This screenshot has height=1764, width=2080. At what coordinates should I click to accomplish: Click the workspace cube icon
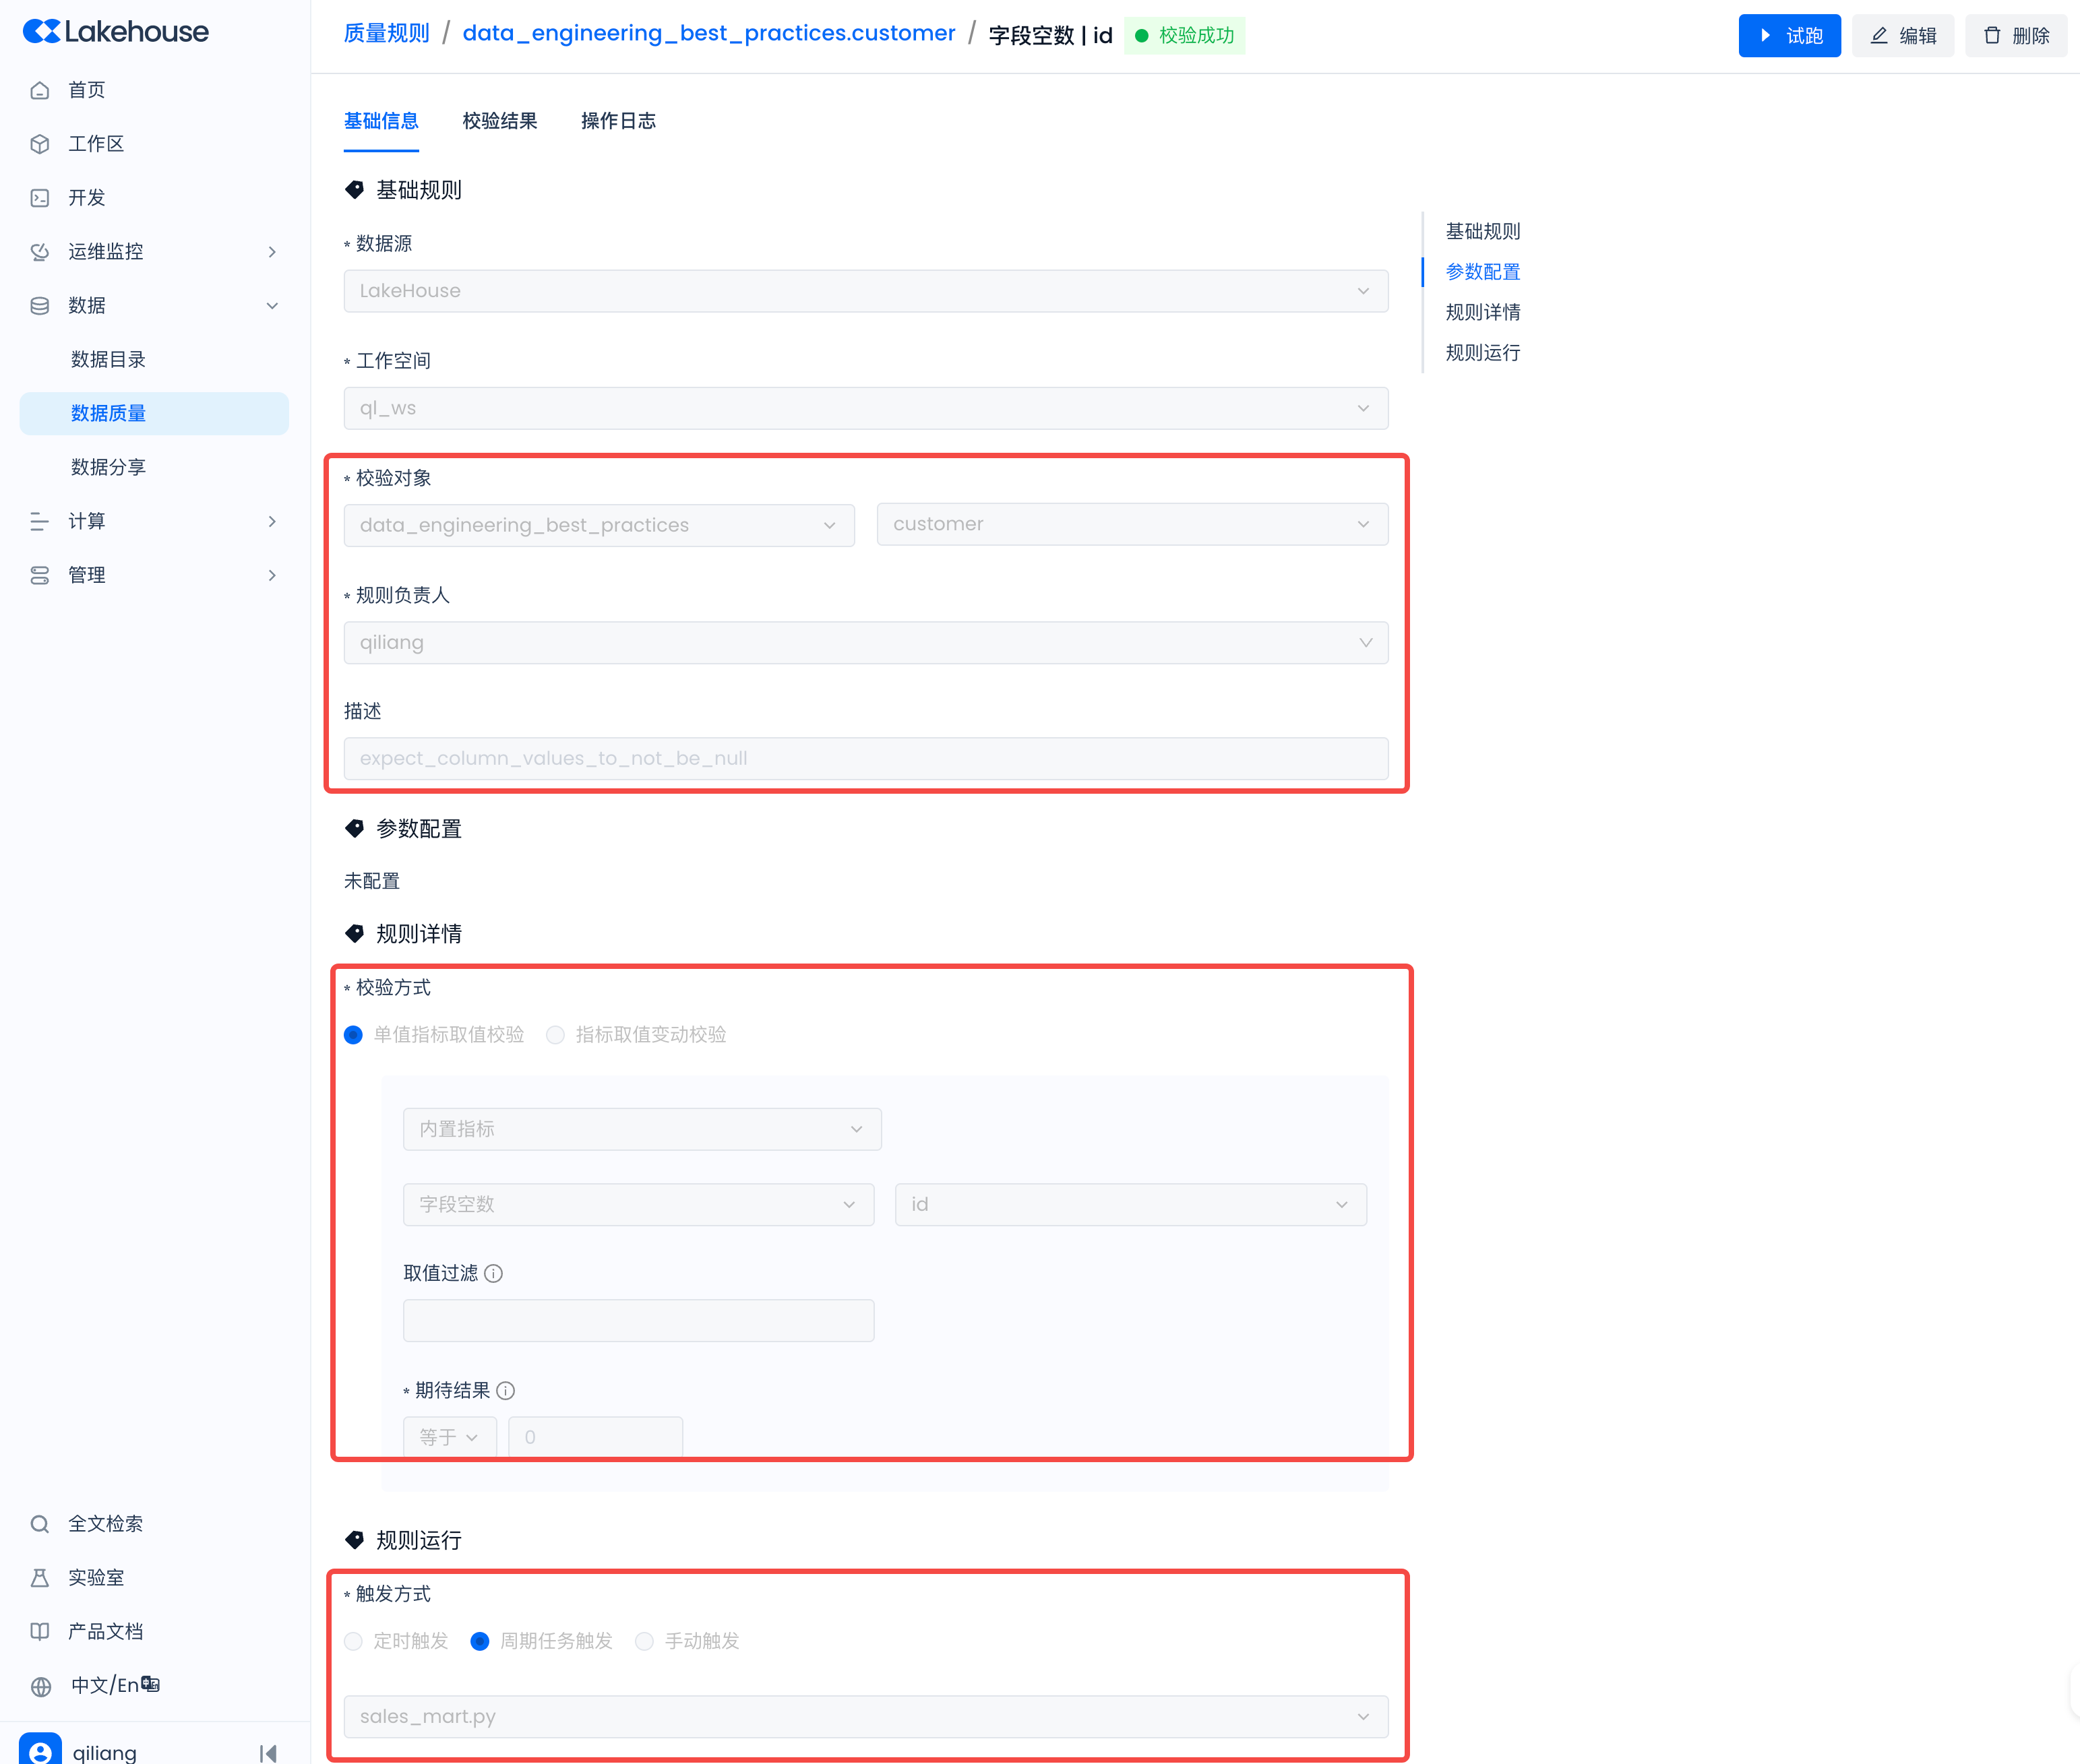point(40,144)
